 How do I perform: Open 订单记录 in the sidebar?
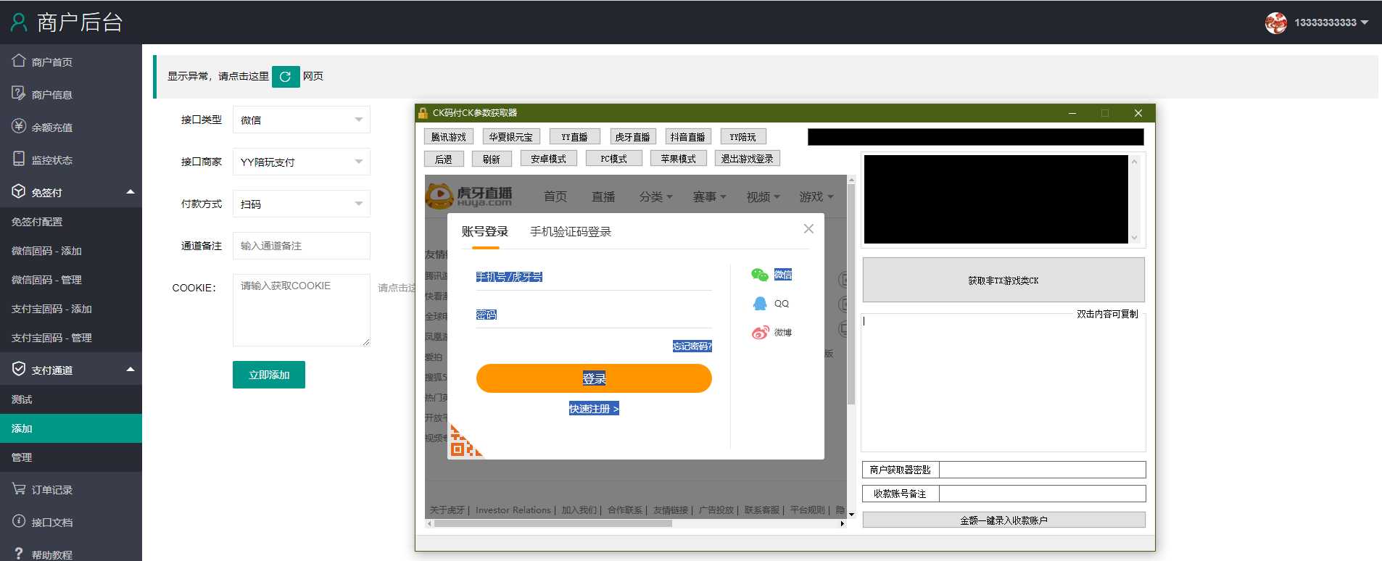coord(51,490)
